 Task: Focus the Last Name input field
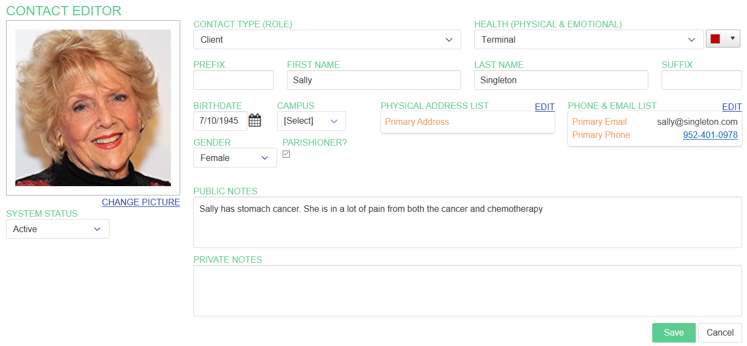pos(561,80)
